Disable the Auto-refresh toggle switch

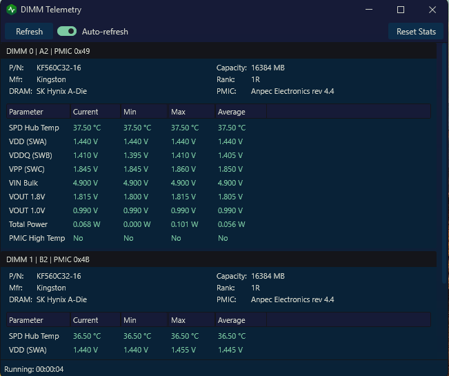pyautogui.click(x=67, y=31)
